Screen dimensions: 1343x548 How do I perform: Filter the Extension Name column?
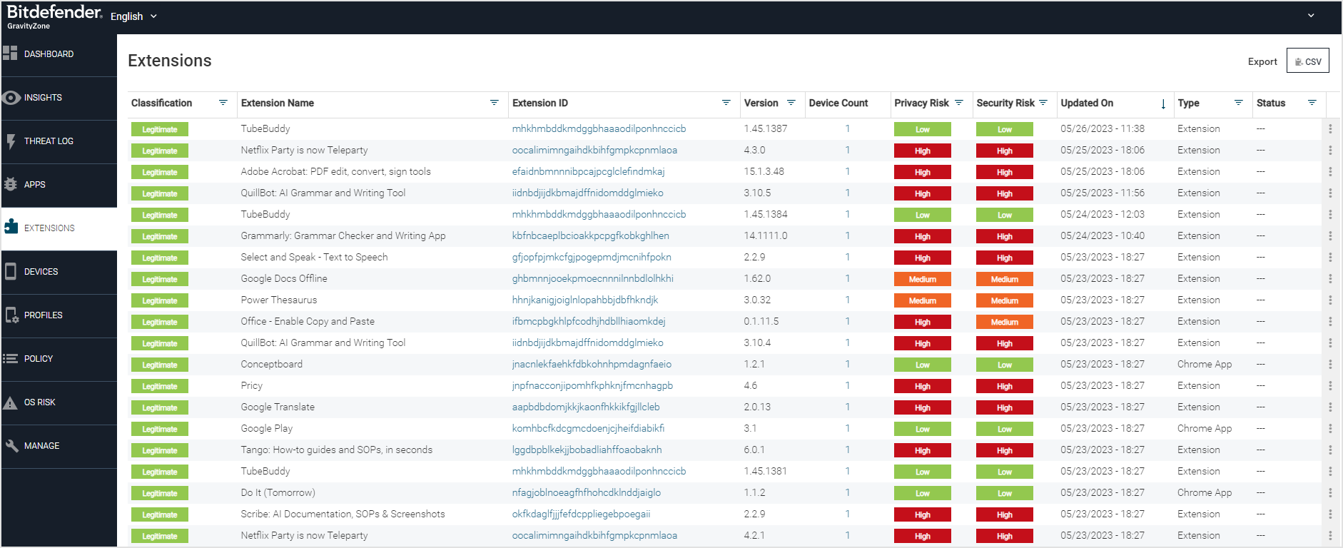click(x=494, y=103)
